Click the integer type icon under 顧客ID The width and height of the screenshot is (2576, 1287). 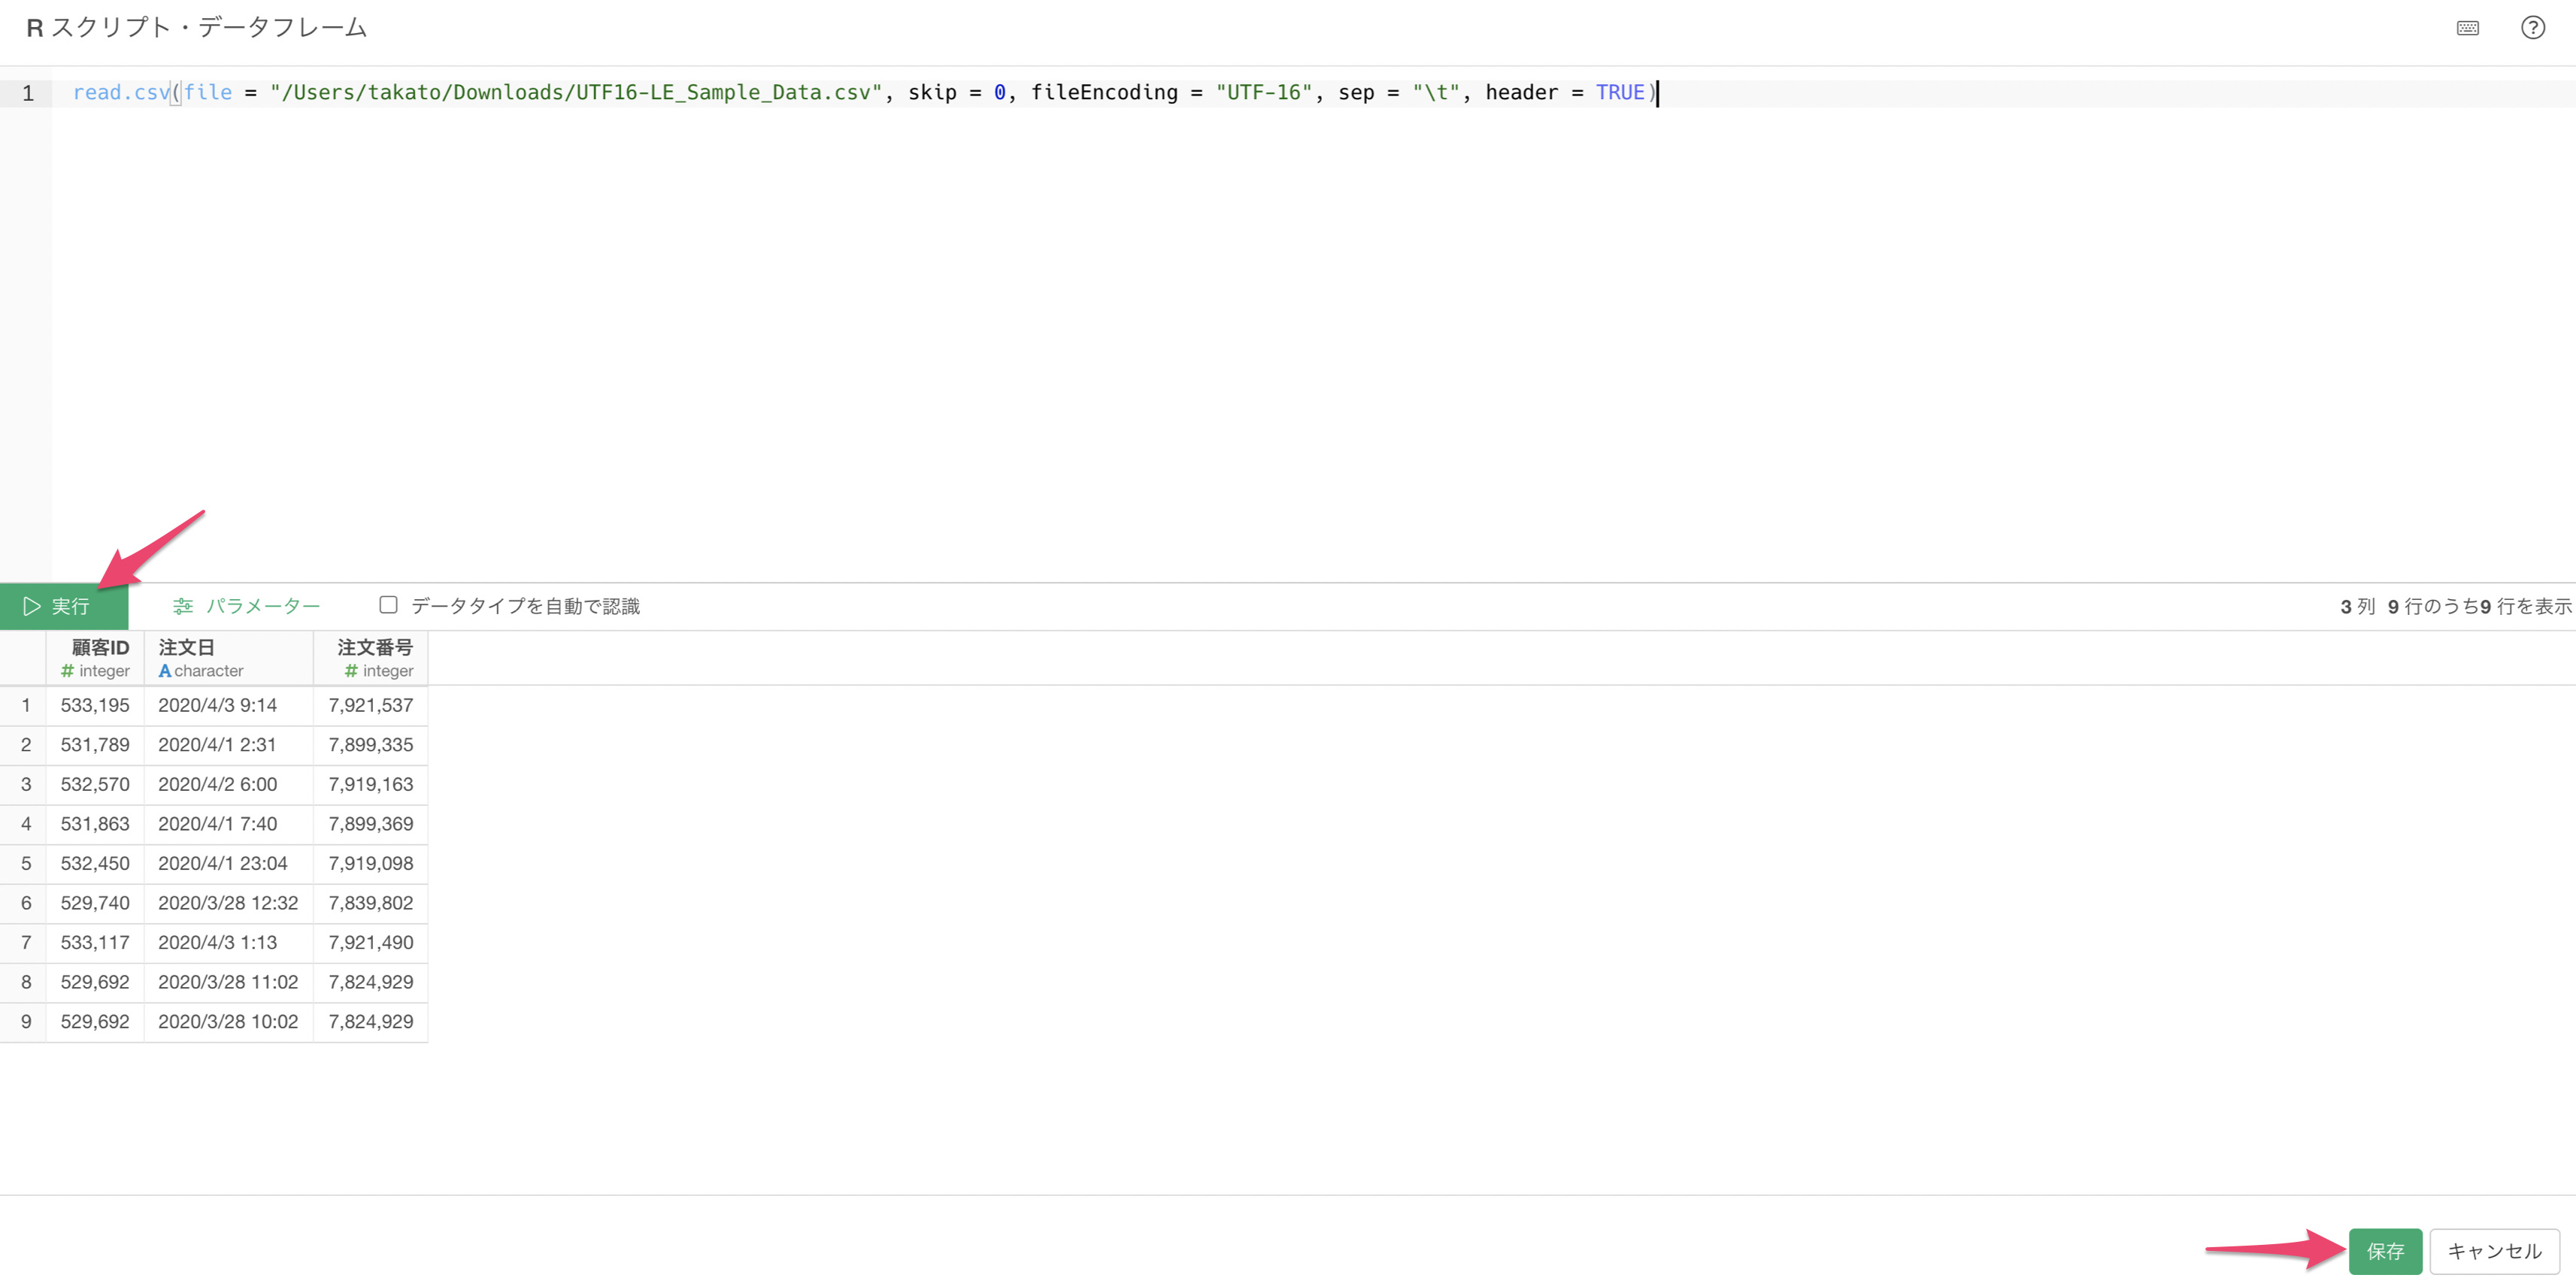tap(66, 671)
